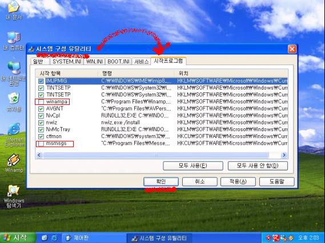Close the 시스템 구성 유틸리티 window
325x243 pixels.
[x=292, y=49]
